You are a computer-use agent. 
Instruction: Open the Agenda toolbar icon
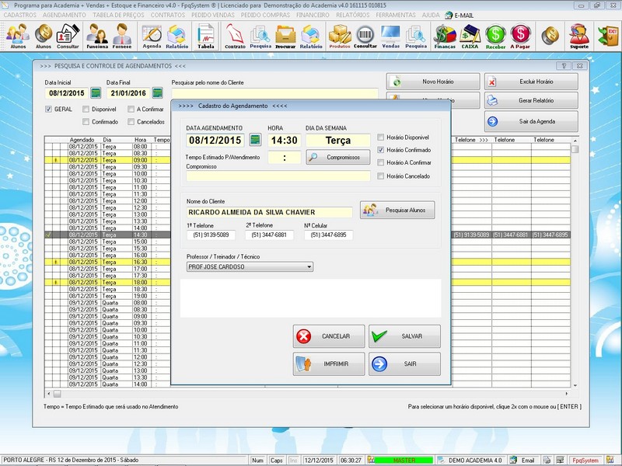tap(152, 36)
